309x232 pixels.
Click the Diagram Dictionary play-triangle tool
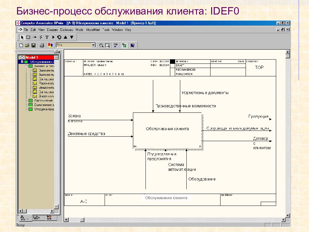[53, 37]
